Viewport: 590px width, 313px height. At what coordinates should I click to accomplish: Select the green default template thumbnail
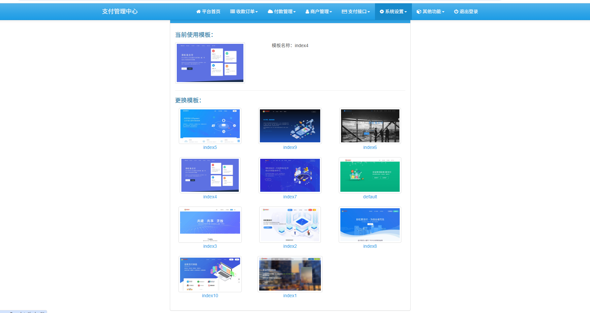coord(370,175)
